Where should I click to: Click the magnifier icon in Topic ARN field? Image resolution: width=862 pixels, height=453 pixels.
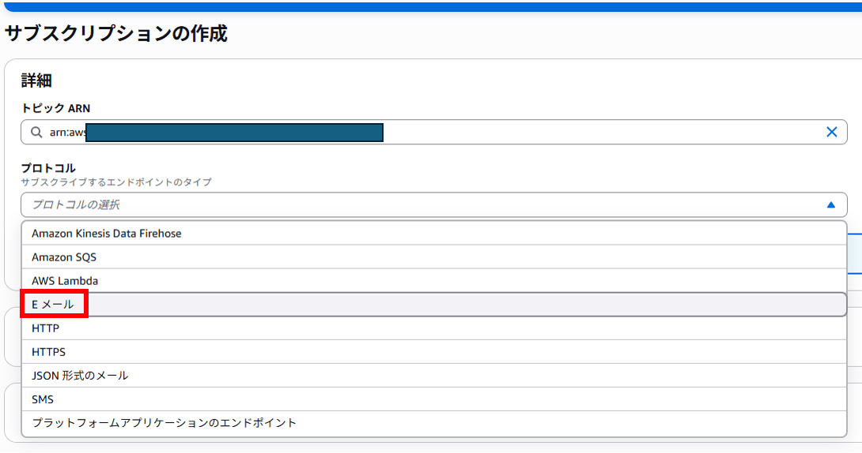[36, 132]
